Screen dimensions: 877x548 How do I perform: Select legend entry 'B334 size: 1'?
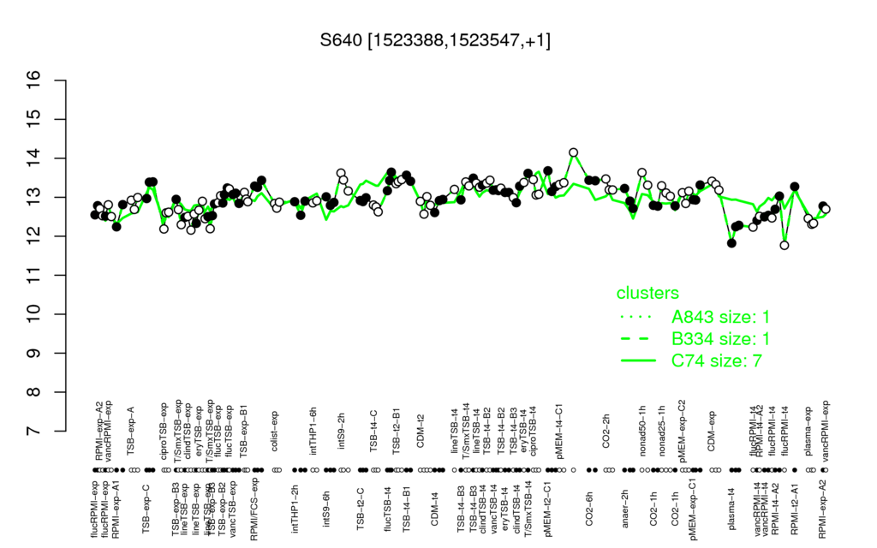[x=721, y=339]
